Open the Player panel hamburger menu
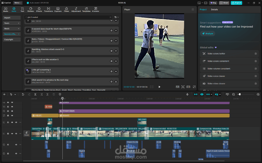 click(193, 9)
